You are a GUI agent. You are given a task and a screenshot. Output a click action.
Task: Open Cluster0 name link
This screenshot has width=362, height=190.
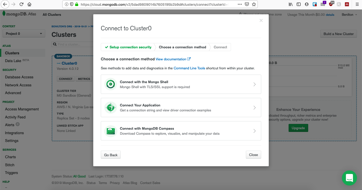(x=69, y=63)
